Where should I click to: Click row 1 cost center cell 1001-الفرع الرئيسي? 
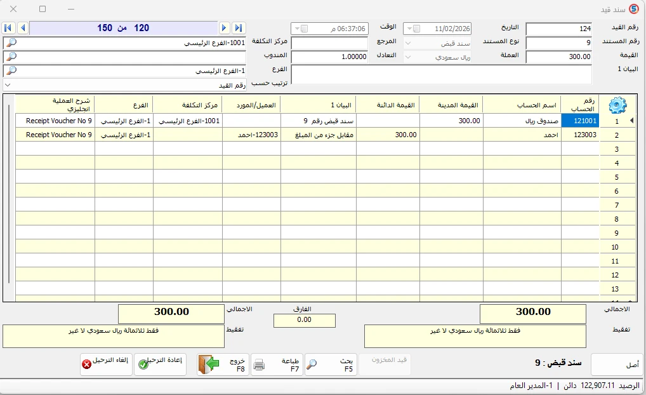click(187, 121)
